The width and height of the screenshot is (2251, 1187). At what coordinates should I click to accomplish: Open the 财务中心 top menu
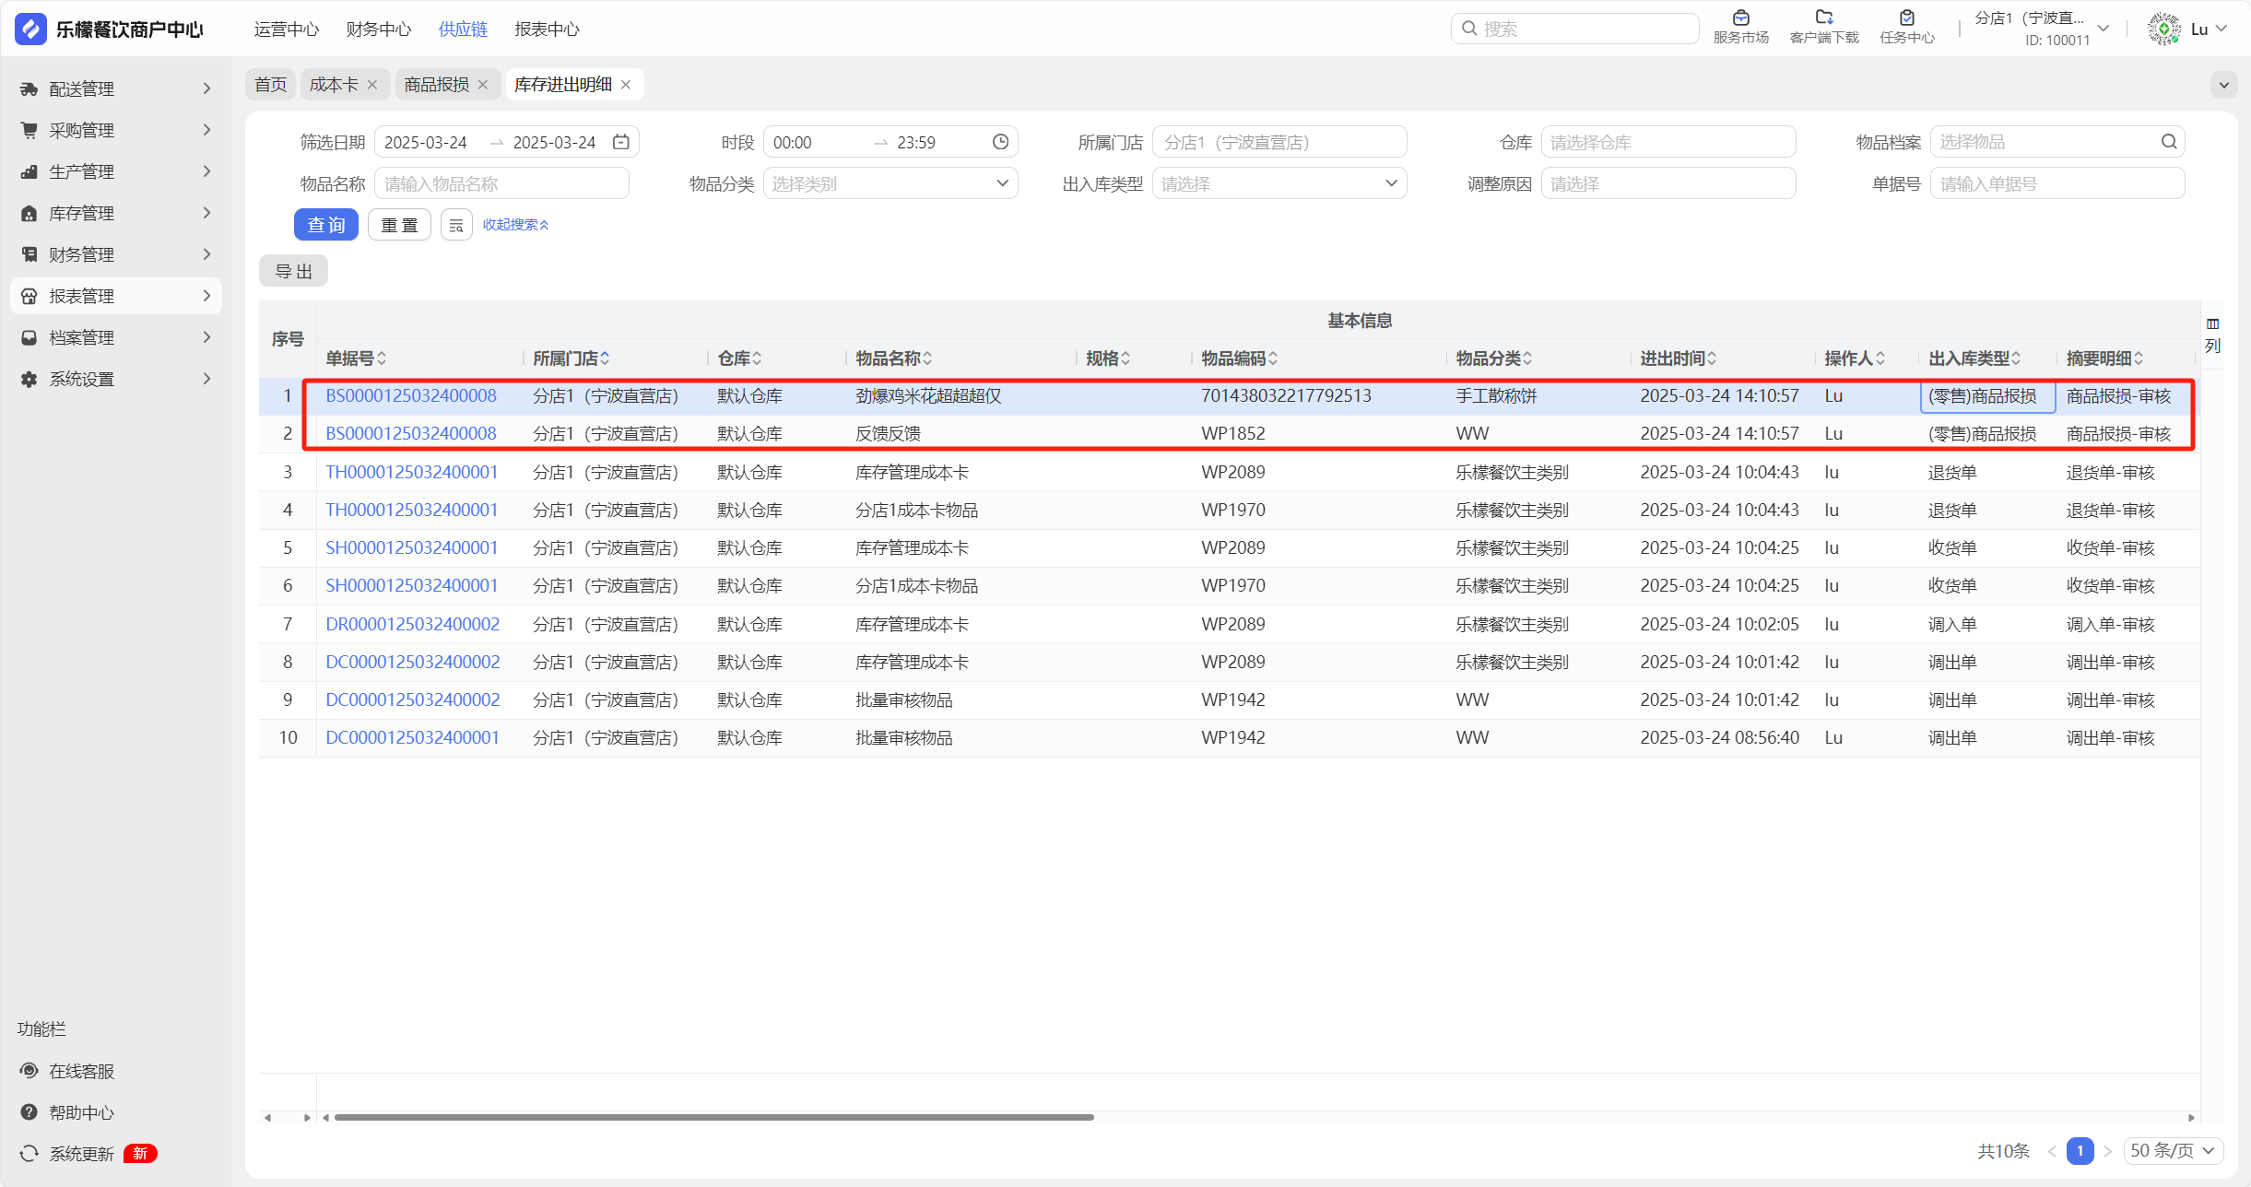[378, 29]
